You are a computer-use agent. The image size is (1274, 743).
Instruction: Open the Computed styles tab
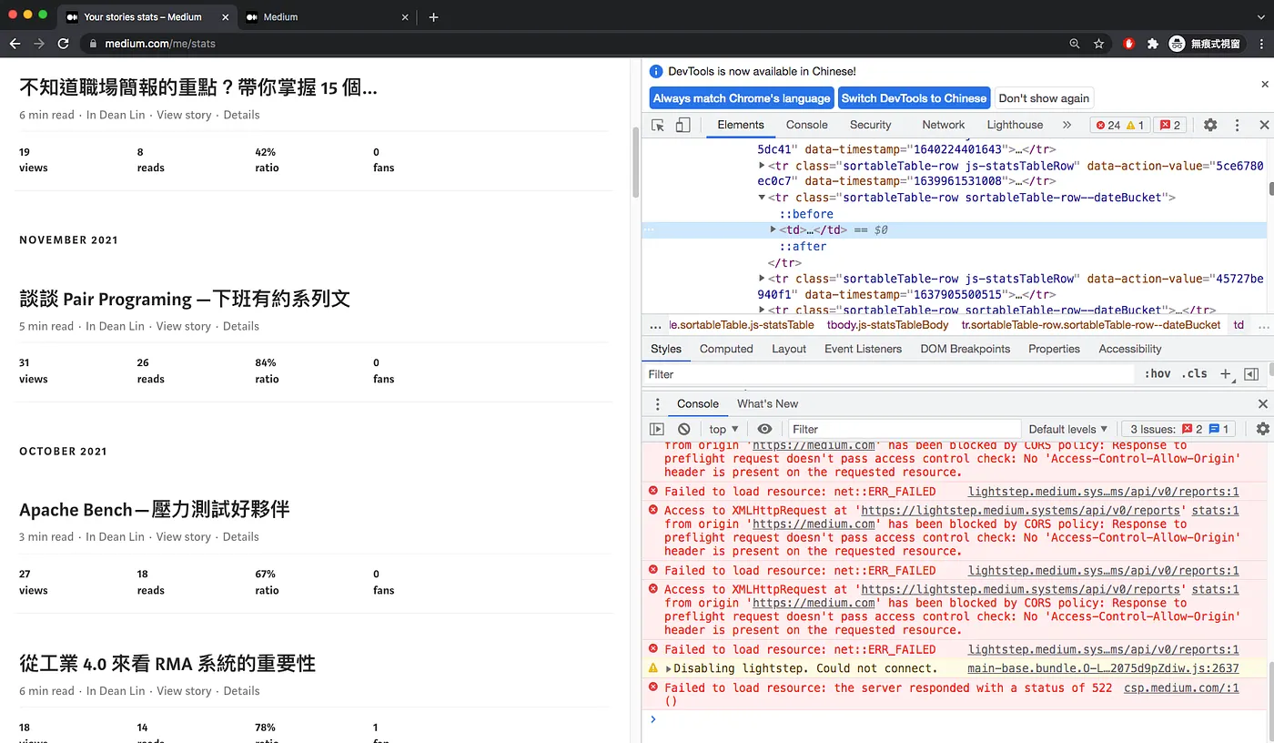726,349
